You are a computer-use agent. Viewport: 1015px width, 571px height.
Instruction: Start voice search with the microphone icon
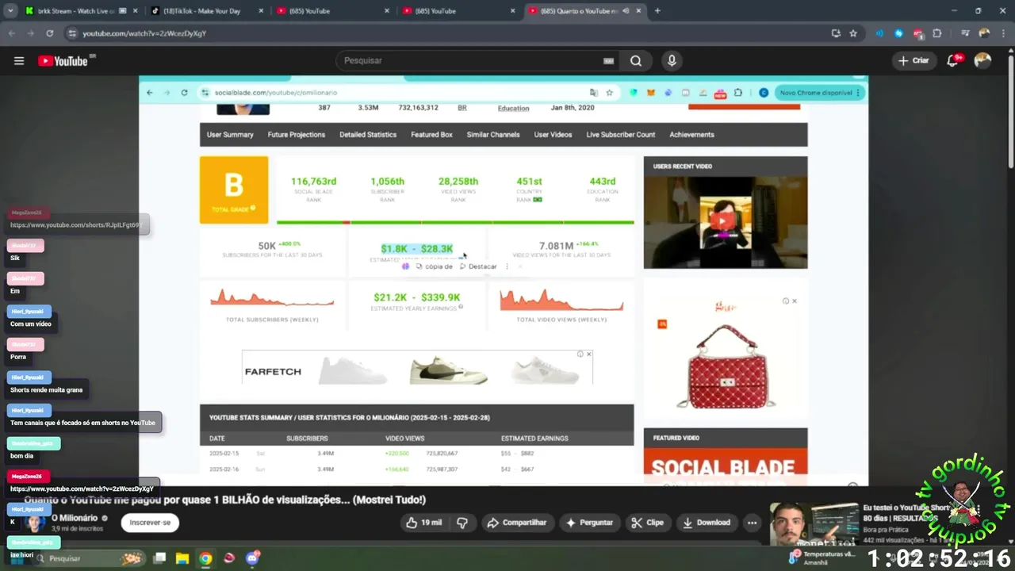[672, 61]
